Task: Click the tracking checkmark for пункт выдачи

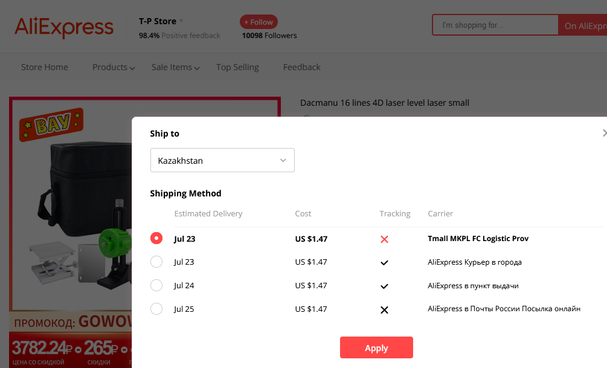Action: [x=384, y=286]
